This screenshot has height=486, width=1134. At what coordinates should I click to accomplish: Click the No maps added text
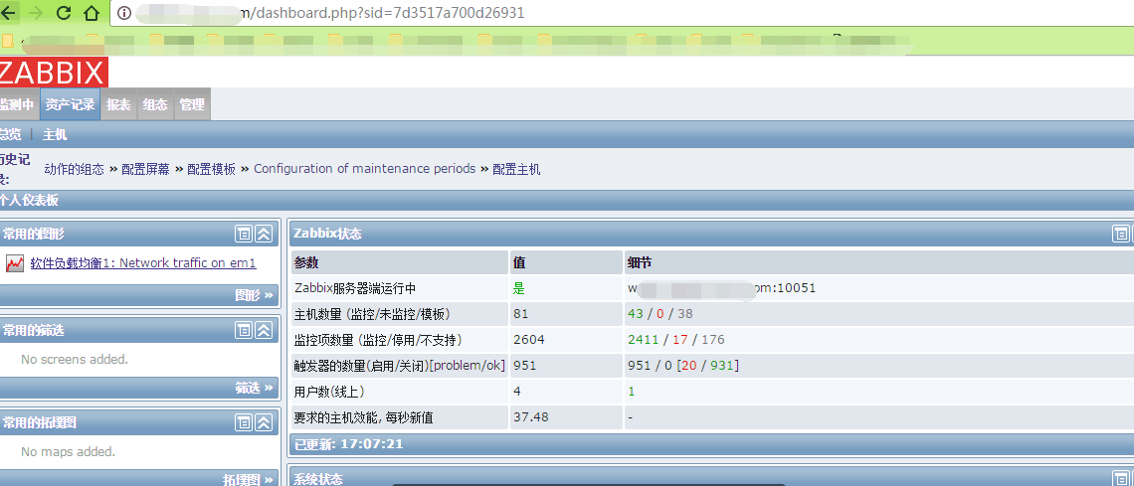(68, 451)
